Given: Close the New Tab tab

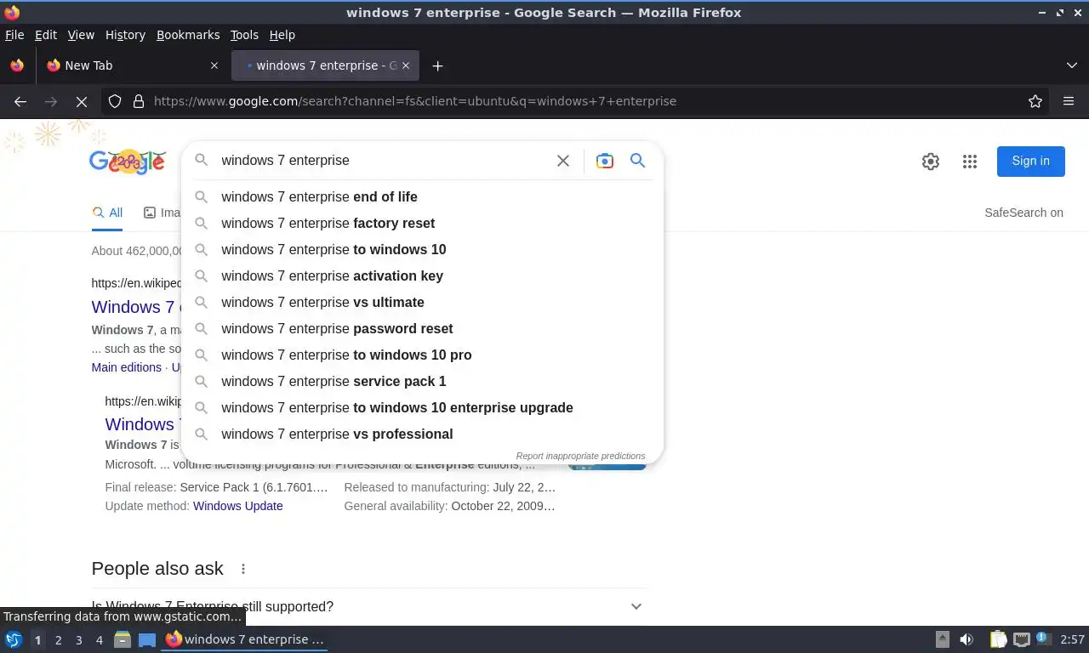Looking at the screenshot, I should [x=214, y=65].
